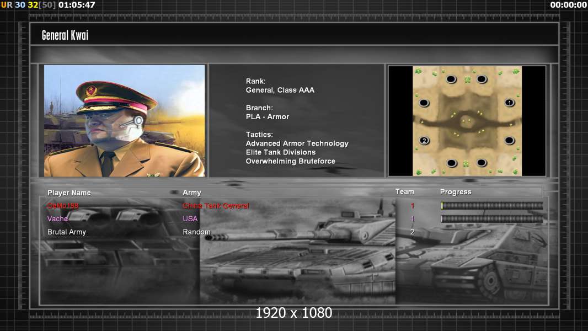Click "Overwhelming Bruteforce" tactic

pos(291,161)
